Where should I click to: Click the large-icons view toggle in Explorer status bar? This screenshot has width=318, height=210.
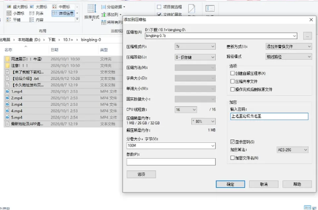[x=314, y=208]
